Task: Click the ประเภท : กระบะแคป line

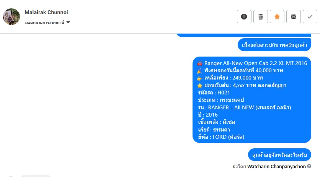Action: click(x=221, y=100)
